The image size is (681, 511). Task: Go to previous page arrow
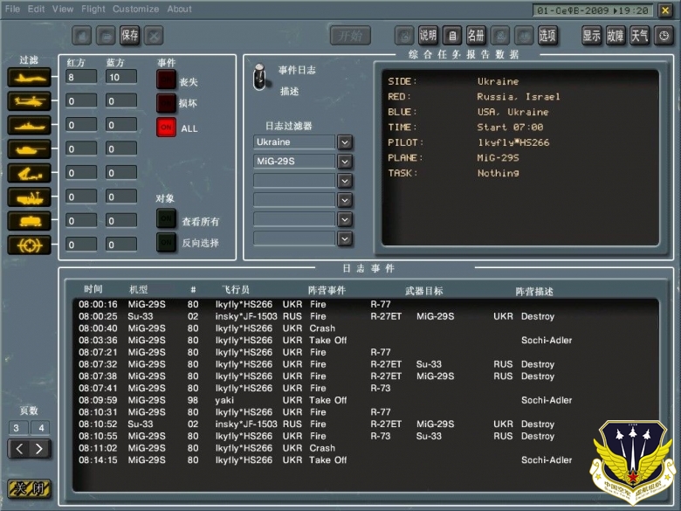click(x=19, y=449)
